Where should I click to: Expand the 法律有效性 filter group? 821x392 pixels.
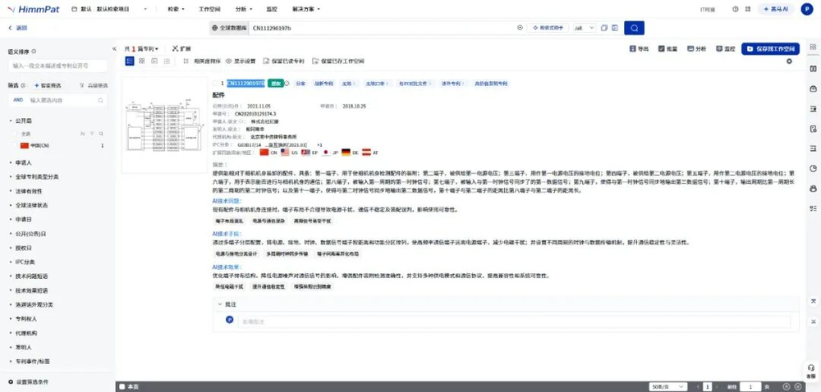point(28,191)
